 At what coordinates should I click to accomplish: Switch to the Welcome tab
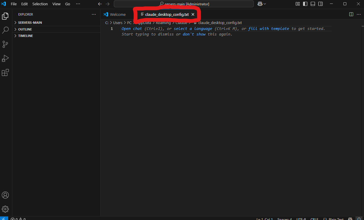tap(115, 14)
